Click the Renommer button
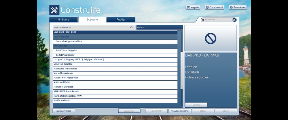This screenshot has width=288, height=120. tap(156, 111)
